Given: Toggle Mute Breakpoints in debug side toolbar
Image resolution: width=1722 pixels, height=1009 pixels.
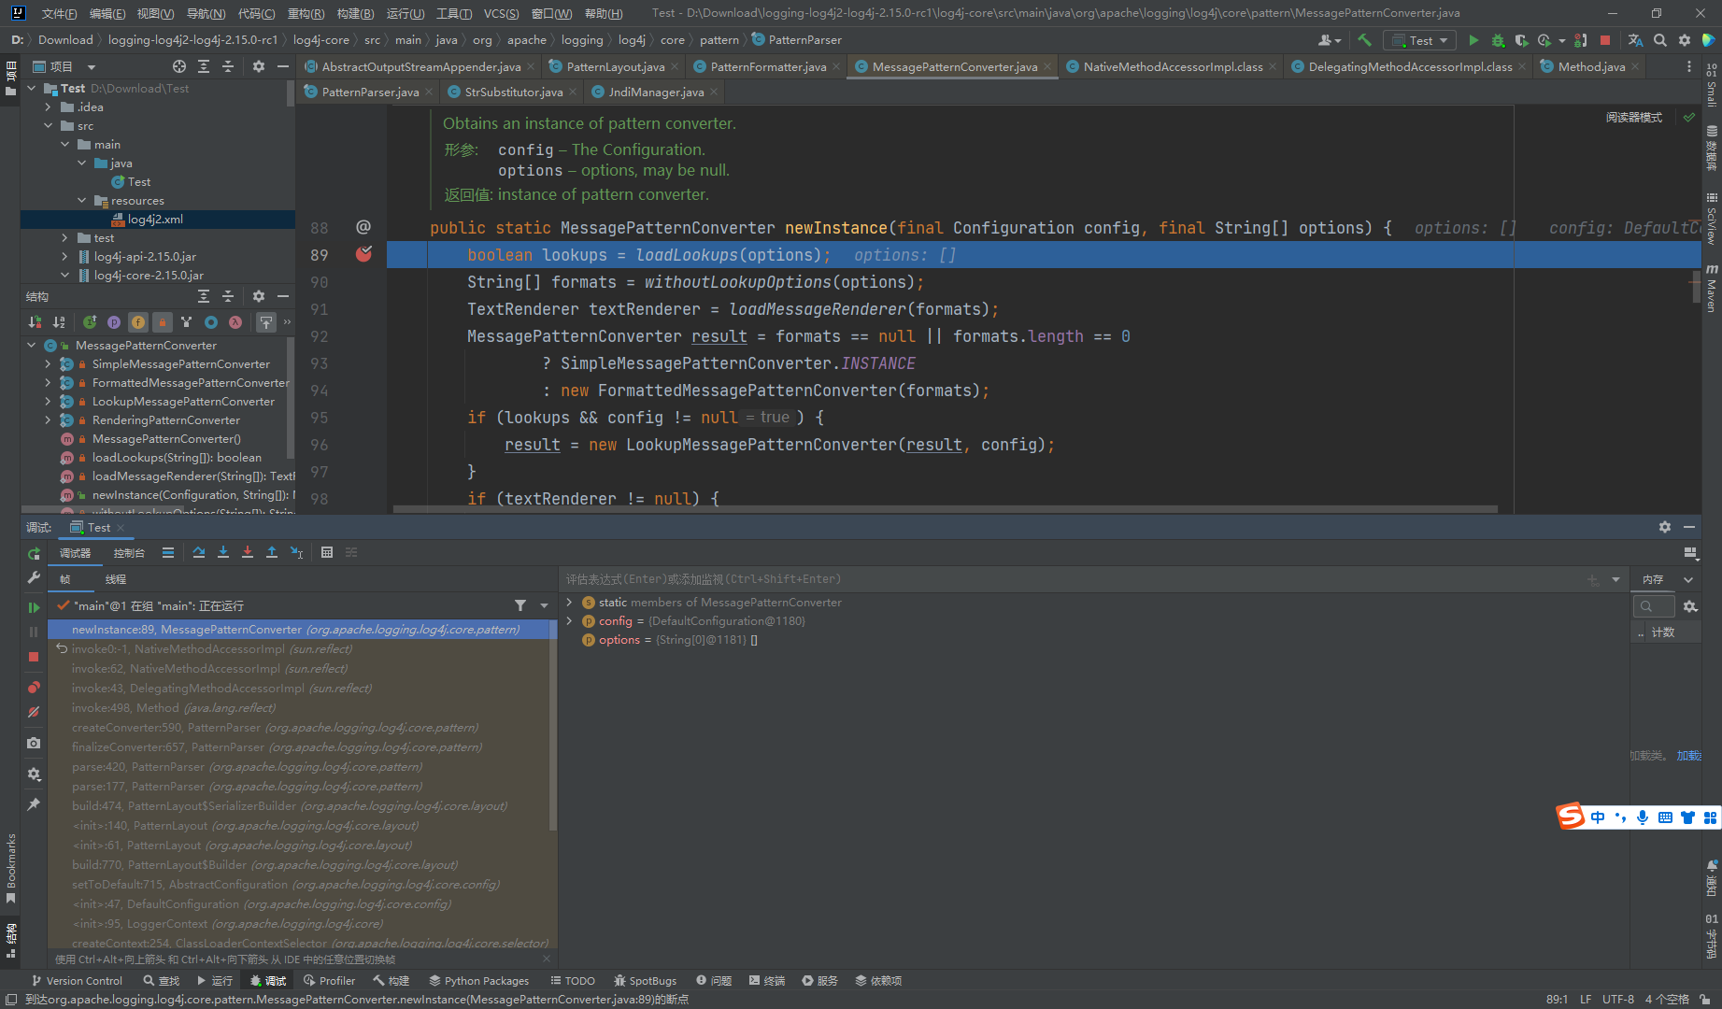Looking at the screenshot, I should (34, 712).
